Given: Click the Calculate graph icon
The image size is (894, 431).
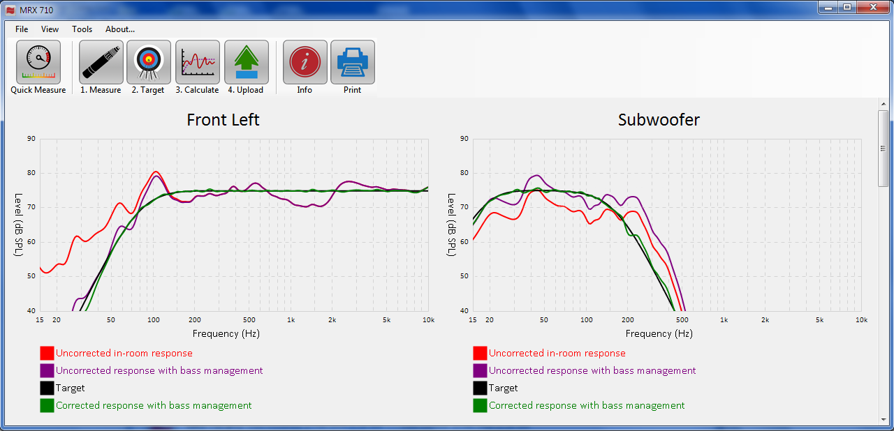Looking at the screenshot, I should [x=198, y=63].
